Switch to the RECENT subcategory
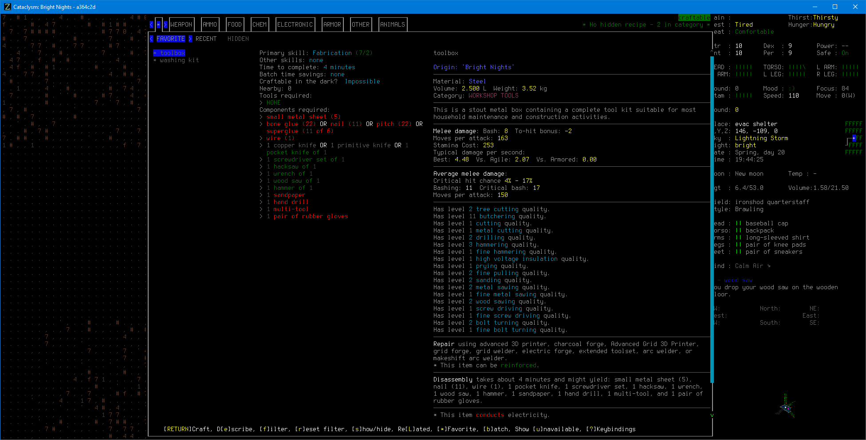The image size is (866, 440). tap(206, 39)
